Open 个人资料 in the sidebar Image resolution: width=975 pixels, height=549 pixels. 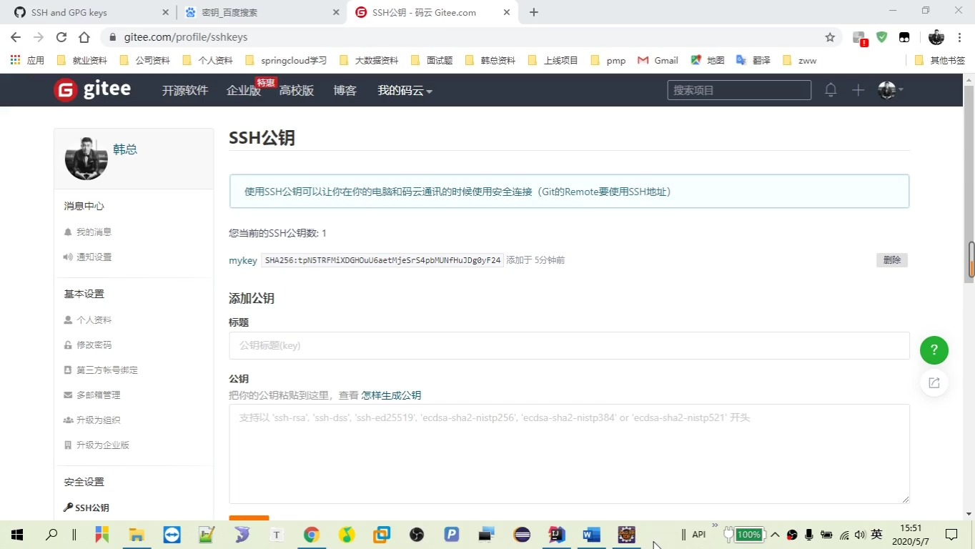tap(88, 320)
